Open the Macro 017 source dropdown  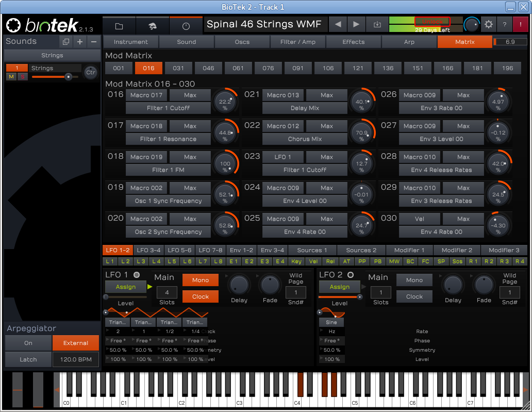[146, 95]
